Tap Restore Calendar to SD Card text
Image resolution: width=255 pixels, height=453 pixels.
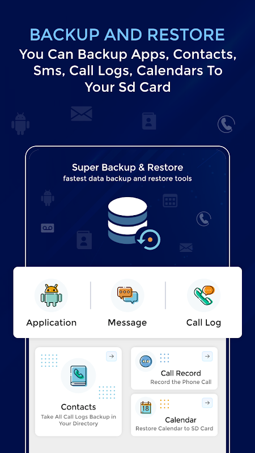[x=175, y=428]
